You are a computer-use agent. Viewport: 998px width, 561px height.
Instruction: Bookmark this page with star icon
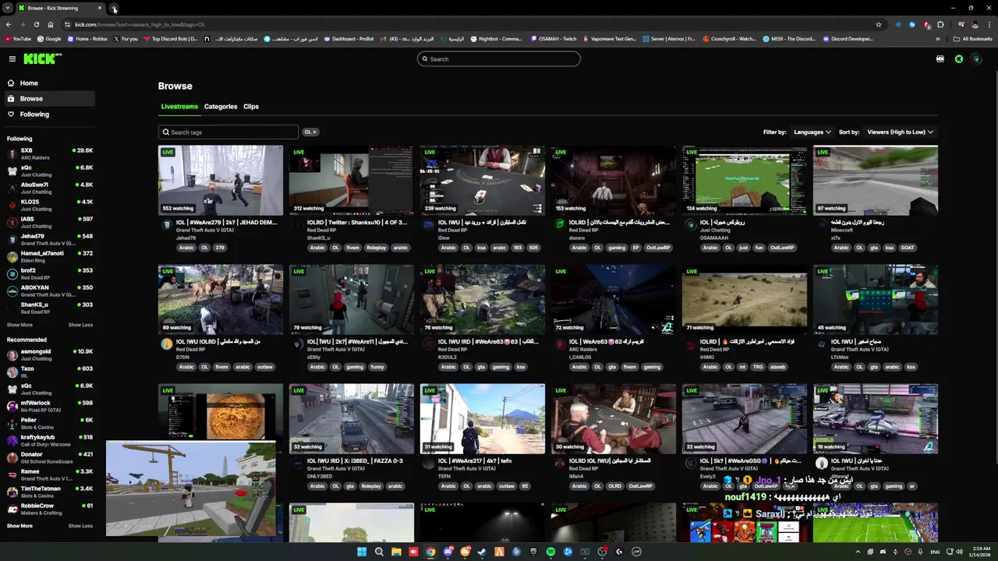pyautogui.click(x=878, y=24)
